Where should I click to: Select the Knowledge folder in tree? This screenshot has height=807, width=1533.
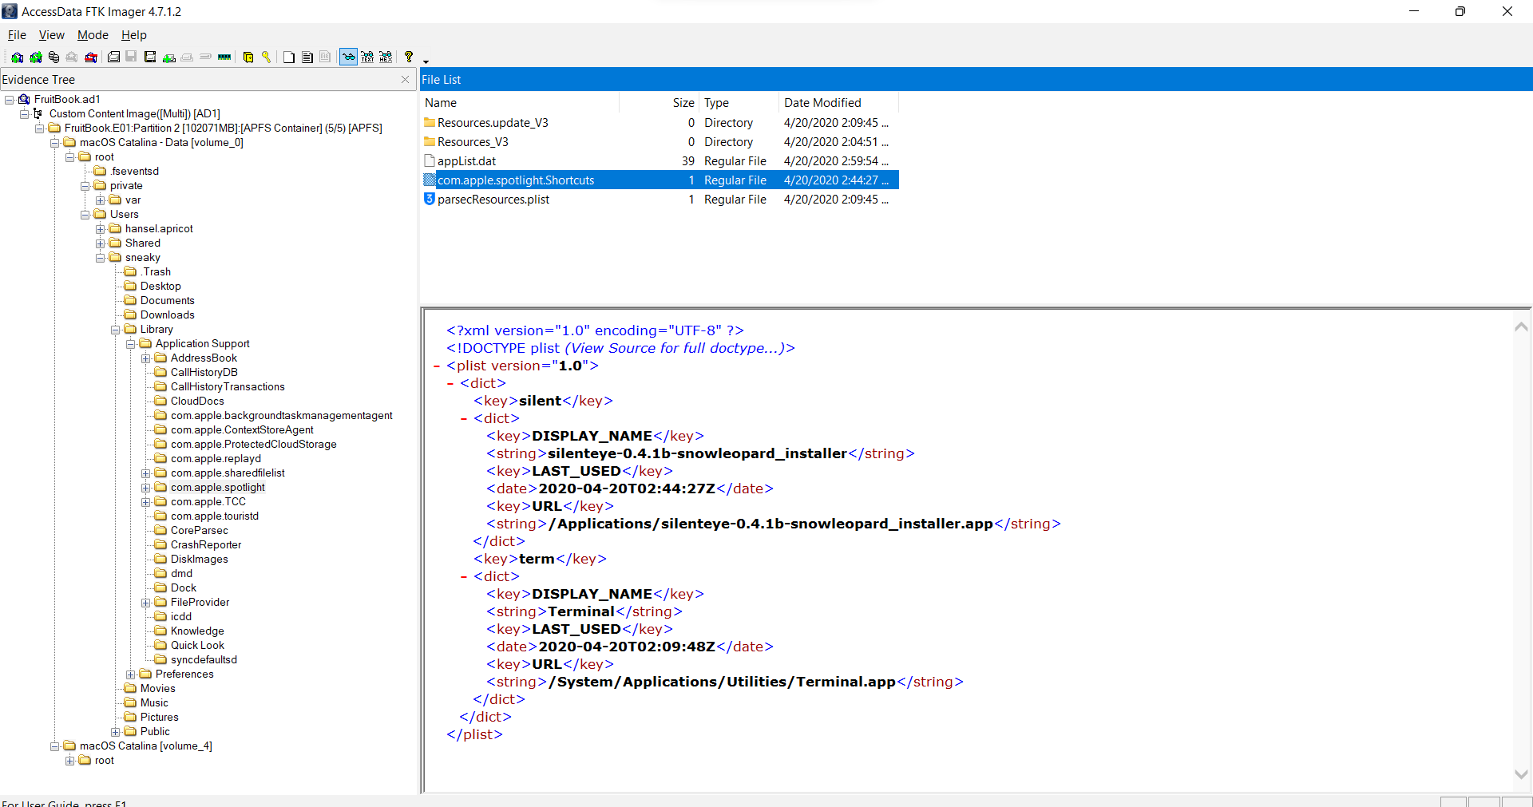click(197, 631)
